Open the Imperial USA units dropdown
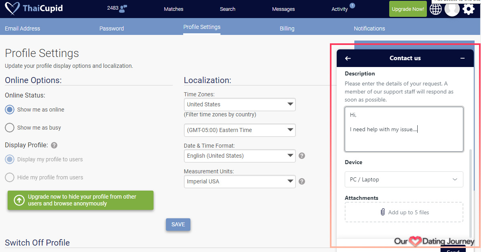 click(x=240, y=181)
